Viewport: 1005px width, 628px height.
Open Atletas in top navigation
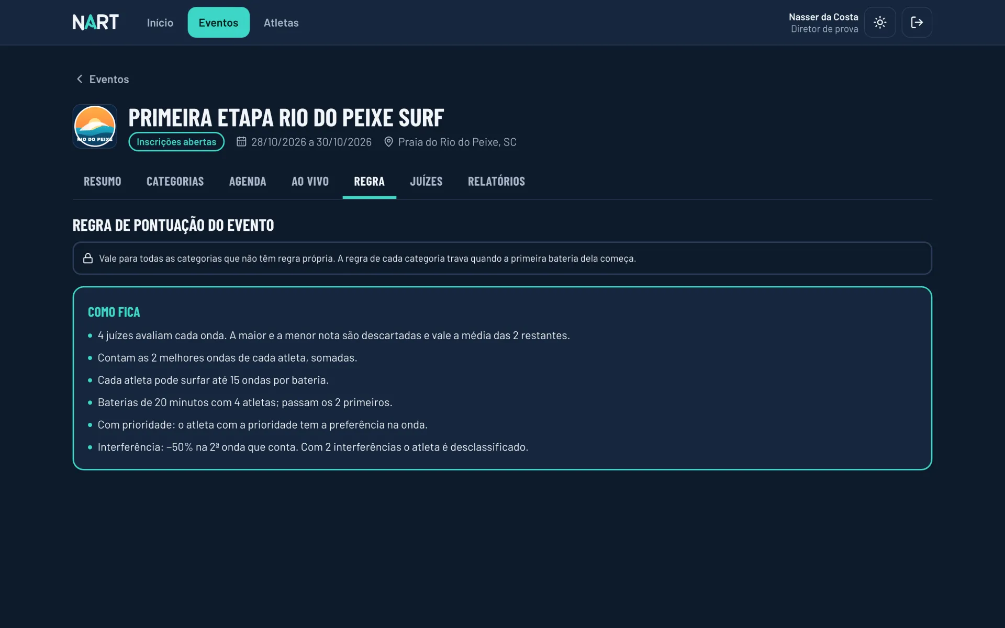281,23
